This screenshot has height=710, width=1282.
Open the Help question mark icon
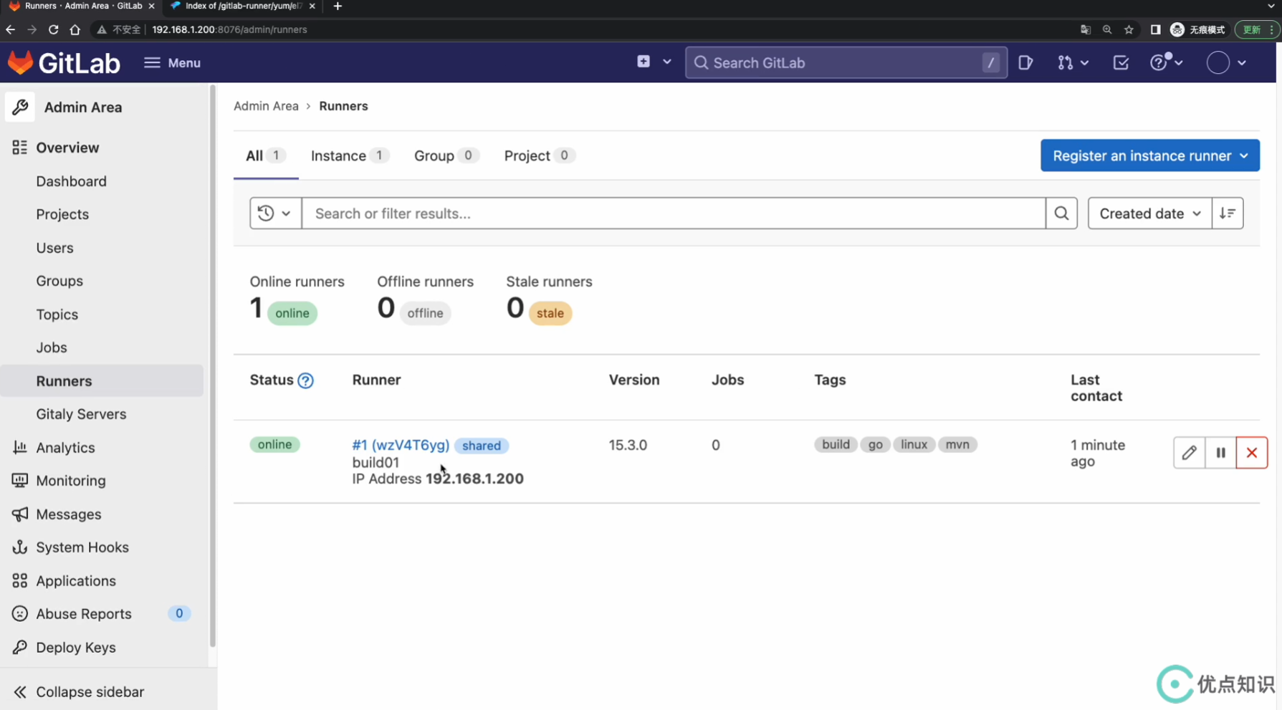(1159, 62)
